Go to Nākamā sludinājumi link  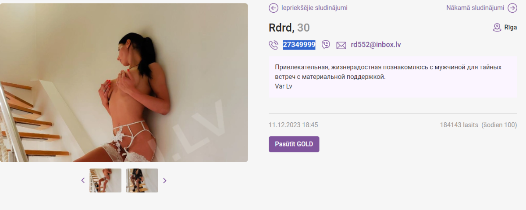click(x=475, y=7)
